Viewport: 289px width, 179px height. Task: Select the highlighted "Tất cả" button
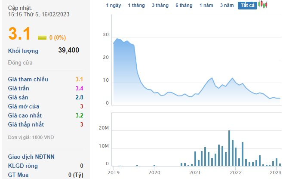pos(247,6)
